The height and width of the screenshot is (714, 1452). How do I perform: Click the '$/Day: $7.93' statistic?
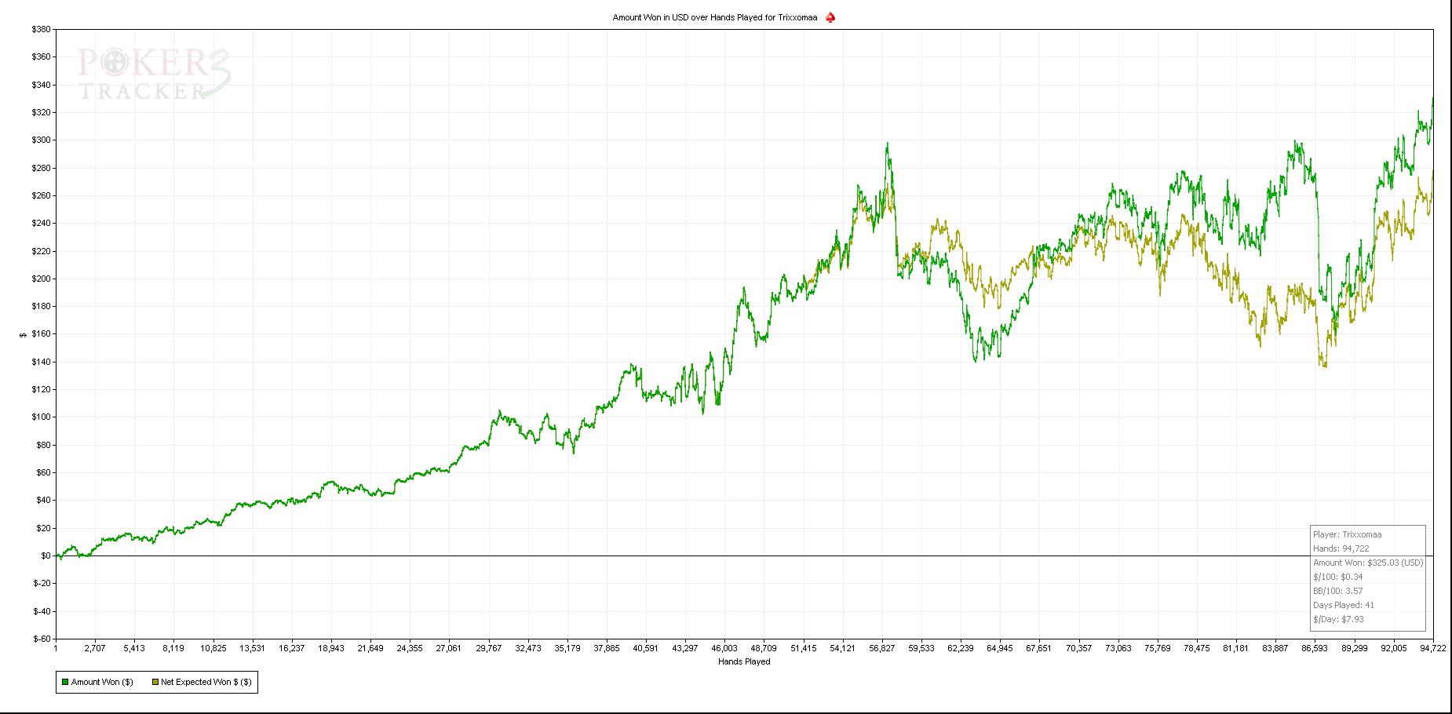(1338, 619)
